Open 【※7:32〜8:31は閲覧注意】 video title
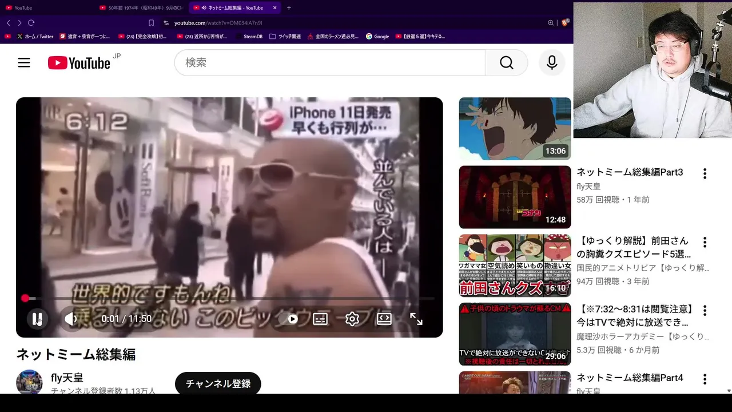 coord(635,316)
